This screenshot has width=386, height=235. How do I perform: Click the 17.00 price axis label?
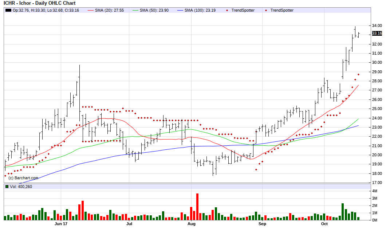(x=377, y=183)
